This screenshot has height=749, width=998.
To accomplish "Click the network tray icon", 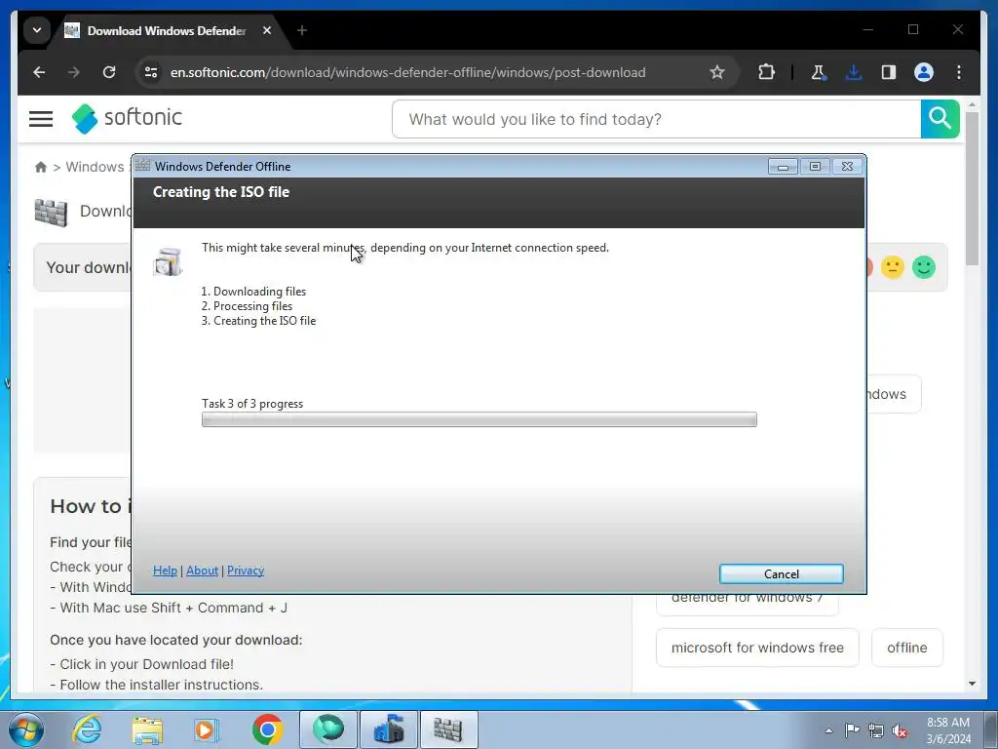I will click(x=876, y=730).
